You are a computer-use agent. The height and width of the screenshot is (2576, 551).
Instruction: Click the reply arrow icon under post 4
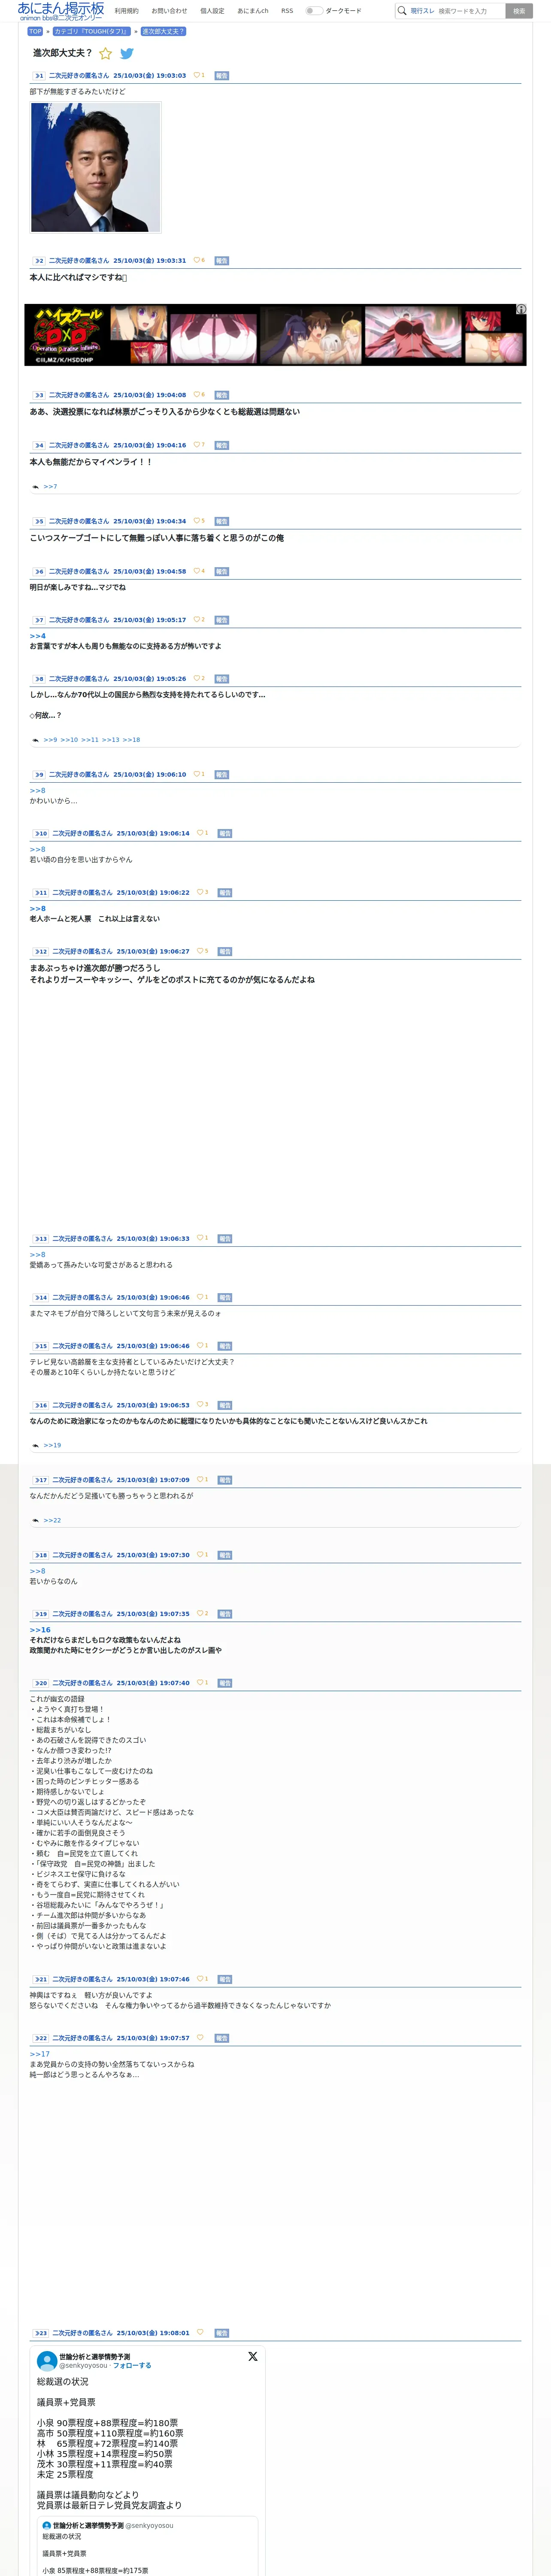coord(35,487)
